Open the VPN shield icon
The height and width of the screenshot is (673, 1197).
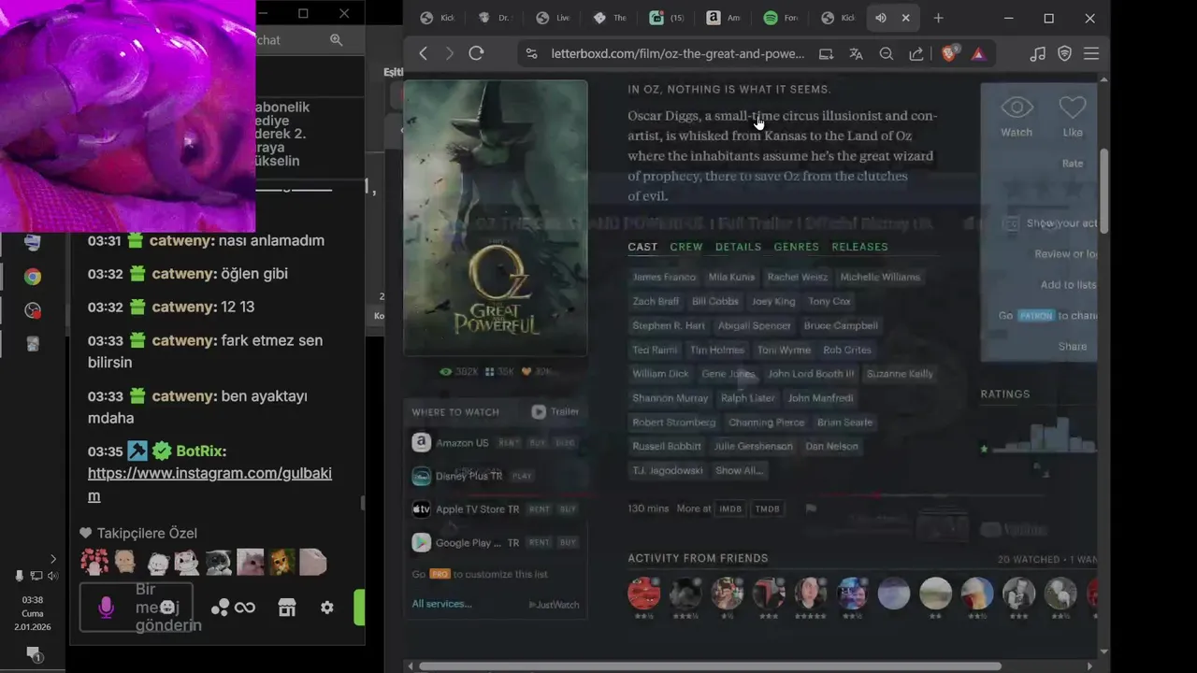tap(1064, 54)
